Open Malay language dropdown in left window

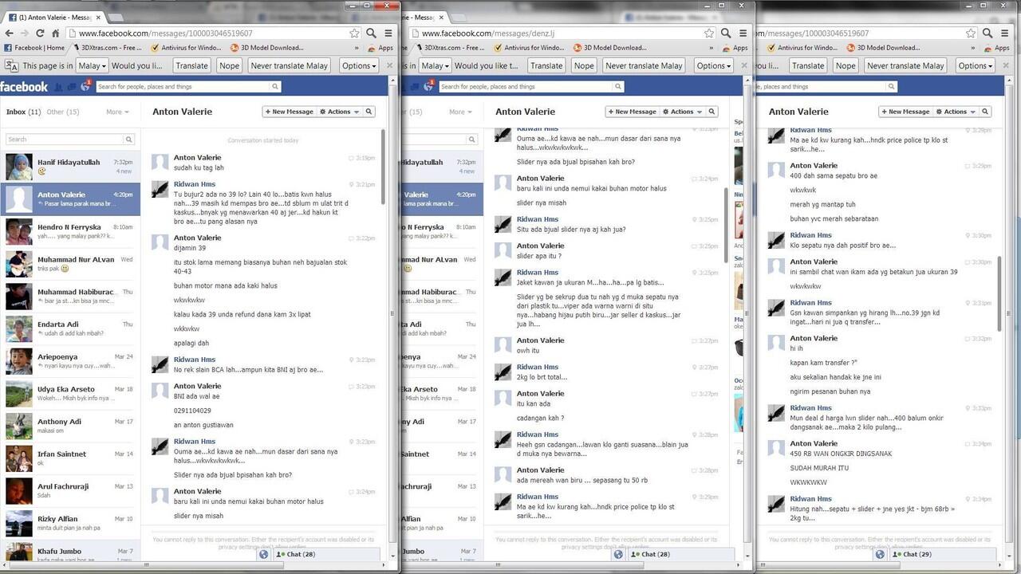(92, 65)
